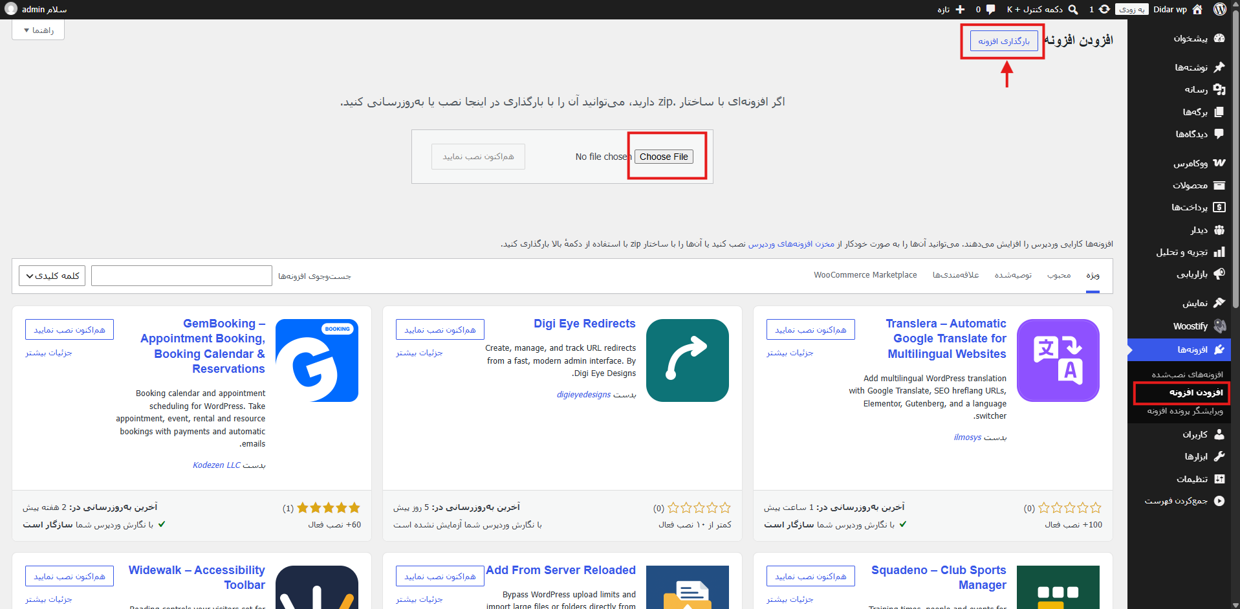Screen dimensions: 1240x609
Task: Open more details for Digi Eye Redirects
Action: pos(419,353)
